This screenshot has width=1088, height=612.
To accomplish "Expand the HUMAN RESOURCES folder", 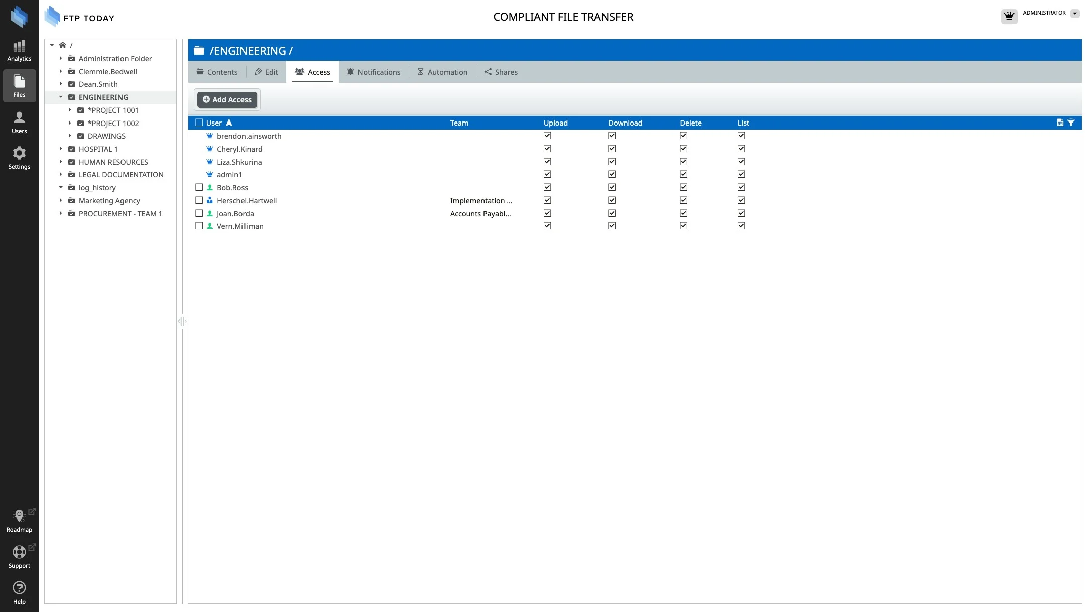I will (61, 162).
